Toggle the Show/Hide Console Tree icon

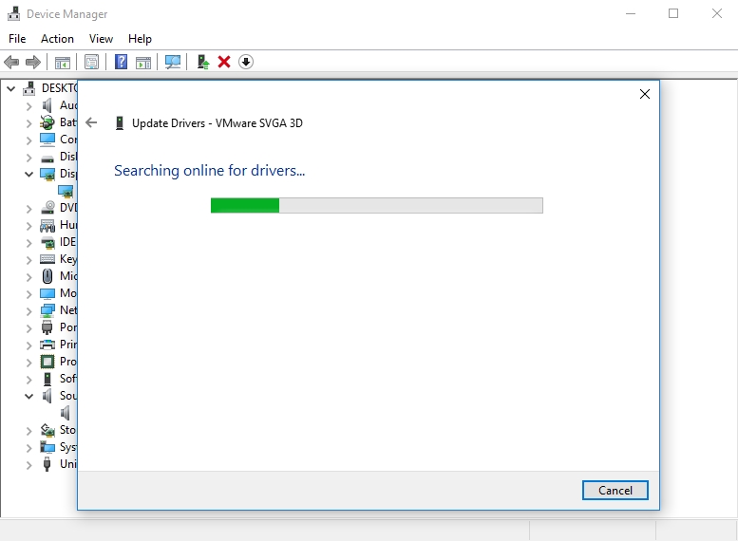(63, 62)
